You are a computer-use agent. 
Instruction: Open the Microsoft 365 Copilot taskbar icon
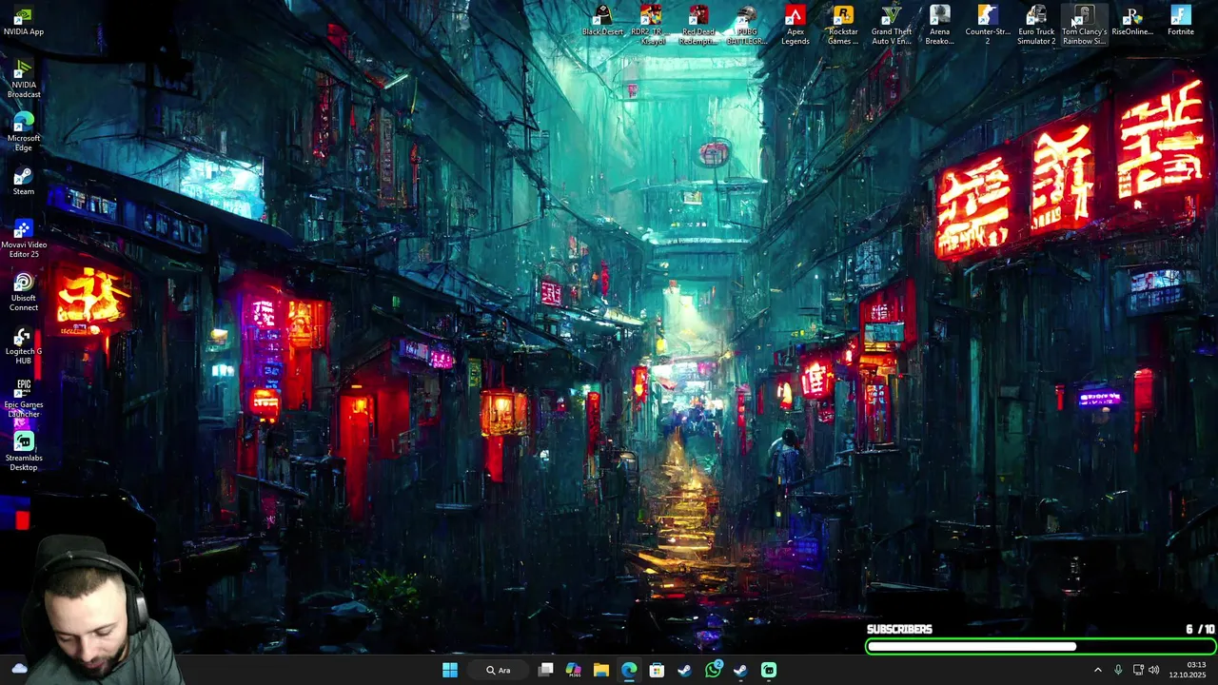574,670
